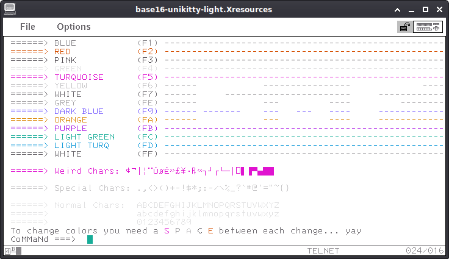Select the ORANGE label text
Image resolution: width=449 pixels, height=259 pixels.
(71, 119)
